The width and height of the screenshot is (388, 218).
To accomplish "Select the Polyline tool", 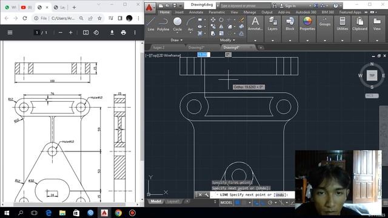I will [163, 24].
